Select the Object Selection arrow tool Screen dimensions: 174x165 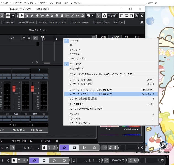(x=22, y=16)
